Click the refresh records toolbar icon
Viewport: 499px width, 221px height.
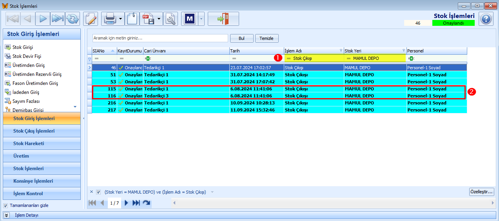click(73, 19)
